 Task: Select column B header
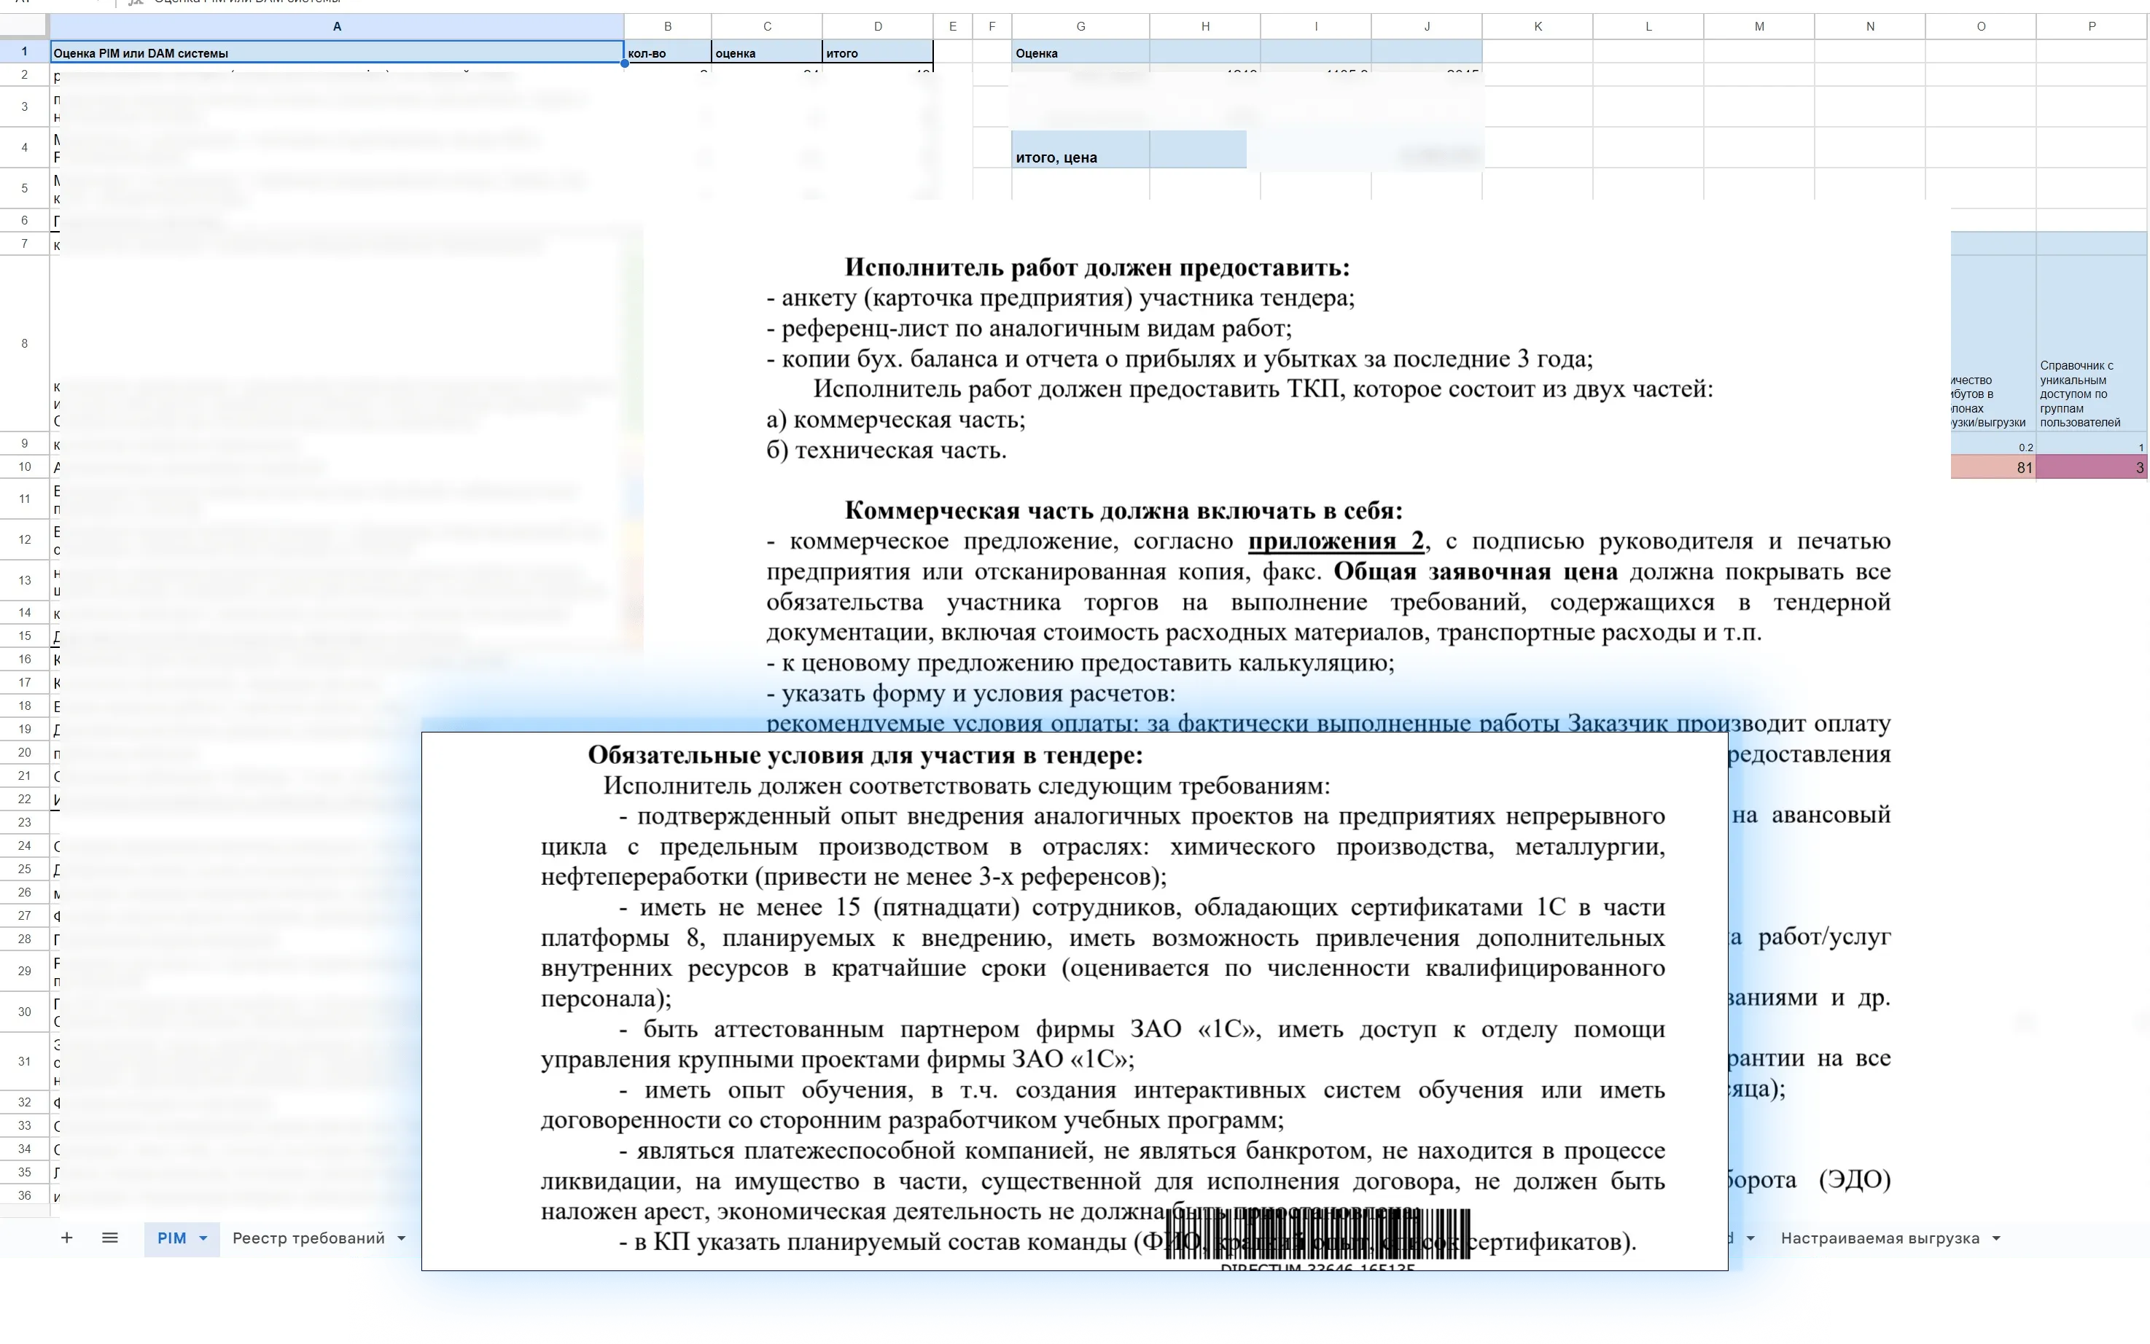tap(668, 27)
